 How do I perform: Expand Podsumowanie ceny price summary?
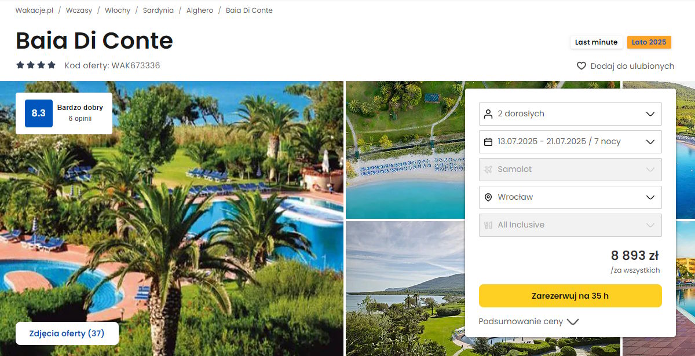[x=529, y=321]
